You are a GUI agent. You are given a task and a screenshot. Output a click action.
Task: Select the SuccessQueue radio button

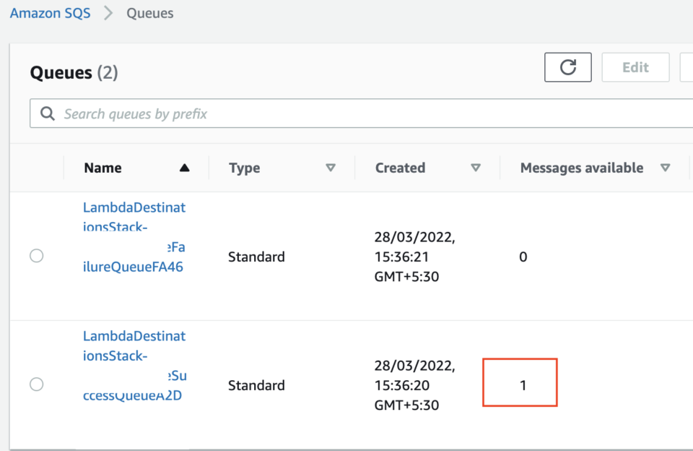(36, 384)
